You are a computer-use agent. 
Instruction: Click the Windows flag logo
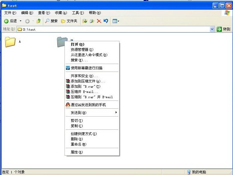point(227,13)
